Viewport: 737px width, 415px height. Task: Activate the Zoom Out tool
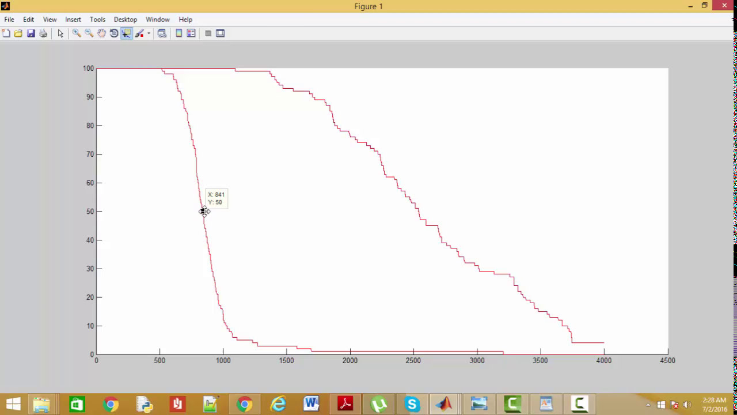[x=89, y=33]
